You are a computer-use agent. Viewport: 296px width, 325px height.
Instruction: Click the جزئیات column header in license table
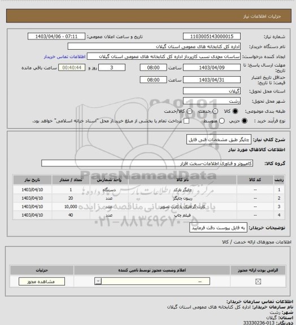(42, 270)
